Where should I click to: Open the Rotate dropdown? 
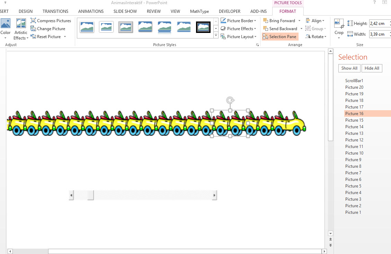click(x=317, y=37)
